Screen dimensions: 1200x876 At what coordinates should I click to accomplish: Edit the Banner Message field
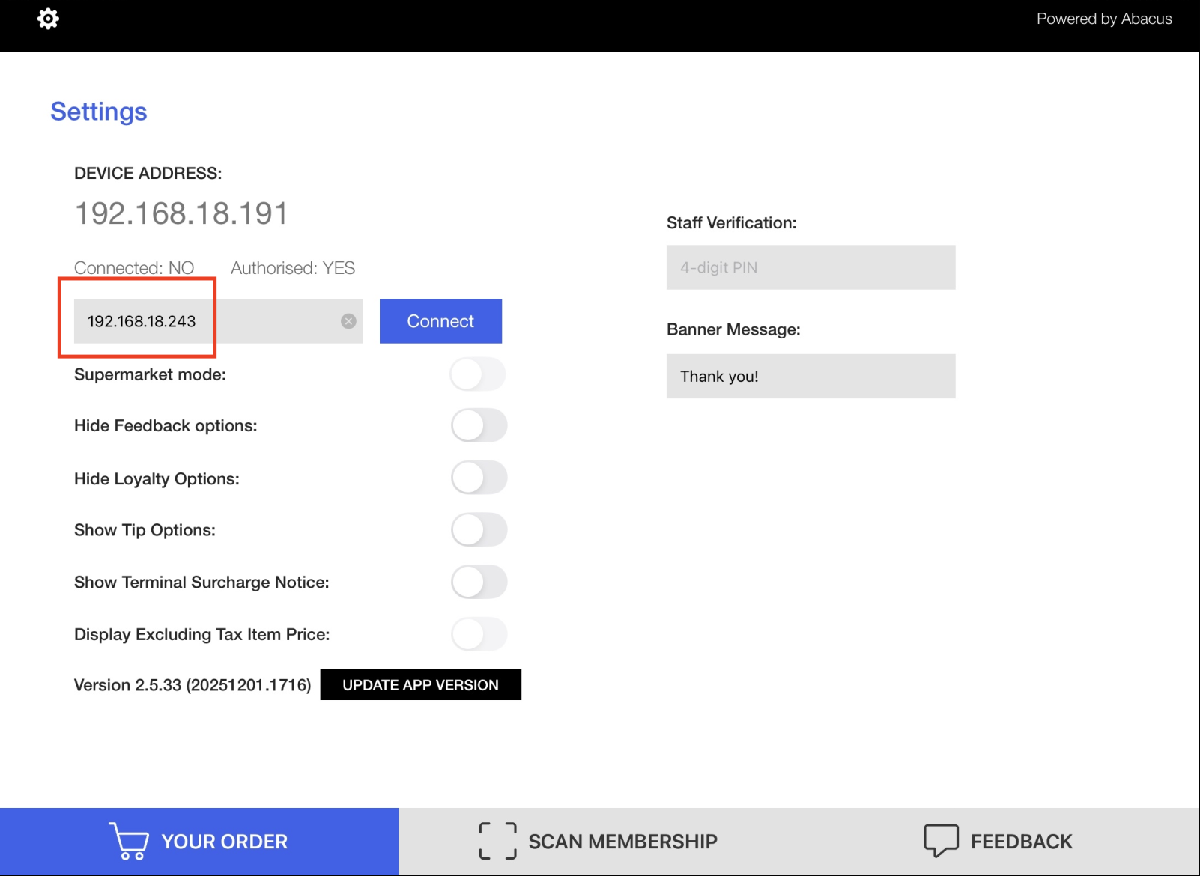click(810, 376)
